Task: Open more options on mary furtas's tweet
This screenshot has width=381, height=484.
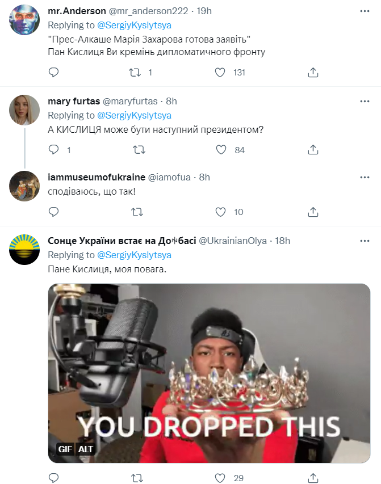Action: coord(365,101)
